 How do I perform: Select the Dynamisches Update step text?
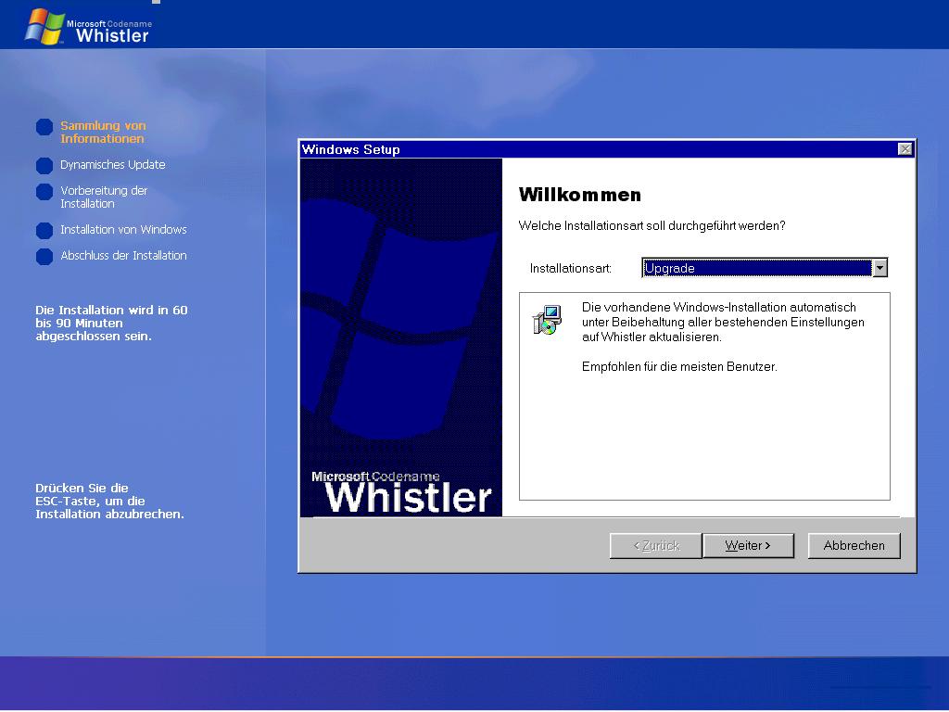point(112,165)
